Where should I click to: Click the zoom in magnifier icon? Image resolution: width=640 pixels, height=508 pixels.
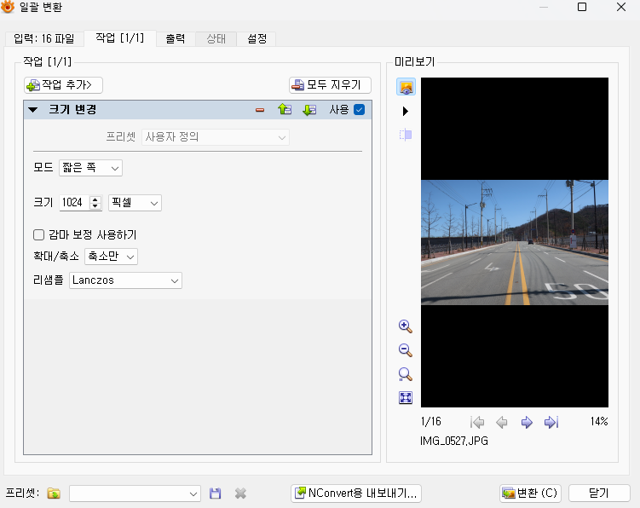pyautogui.click(x=406, y=326)
